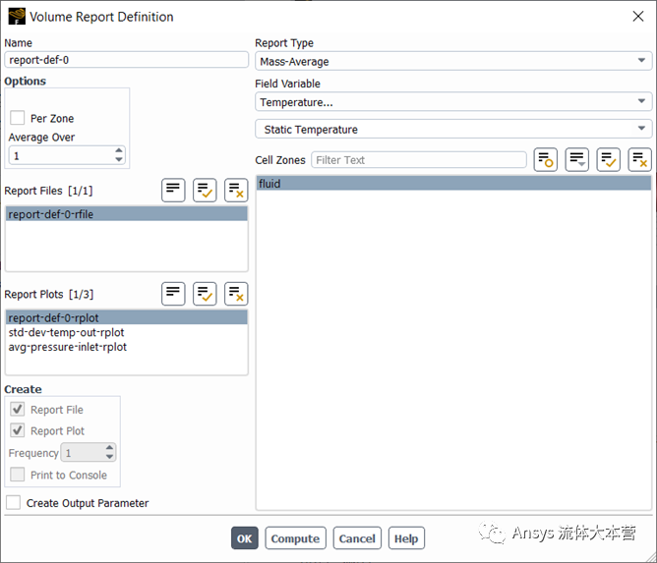Click the Cell Zones Filter Text field
657x563 pixels.
click(x=419, y=160)
